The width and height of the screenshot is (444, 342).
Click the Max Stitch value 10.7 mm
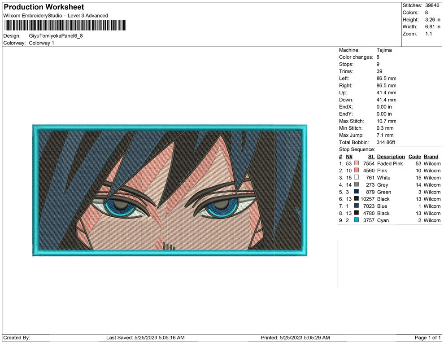point(386,121)
